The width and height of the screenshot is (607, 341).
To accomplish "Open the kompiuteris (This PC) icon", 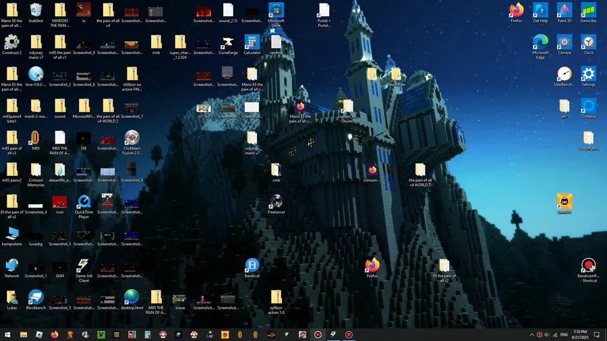I will coord(11,234).
